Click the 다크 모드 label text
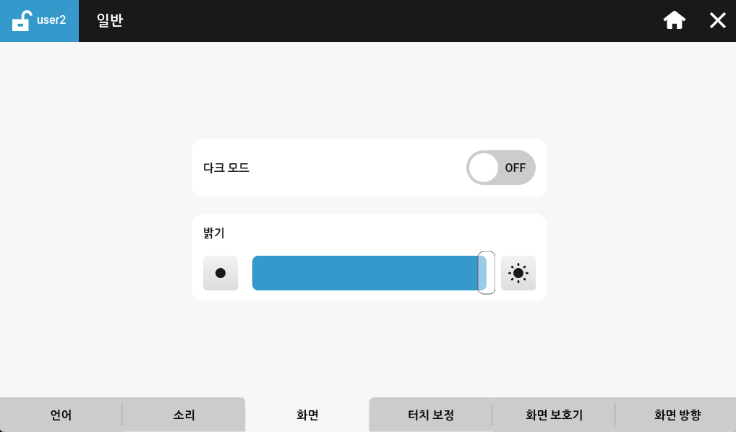The height and width of the screenshot is (432, 736). click(x=226, y=168)
